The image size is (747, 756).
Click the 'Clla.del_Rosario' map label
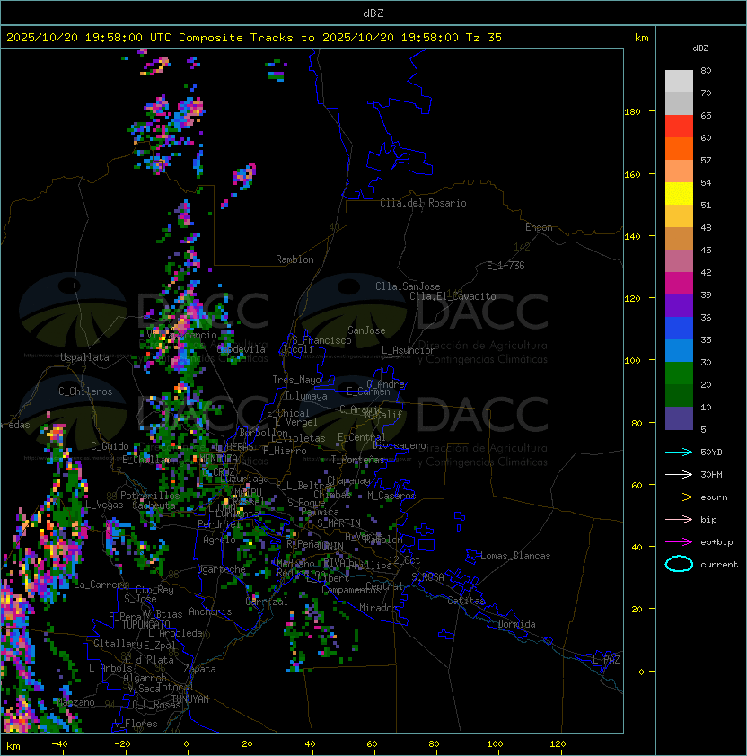(x=423, y=203)
